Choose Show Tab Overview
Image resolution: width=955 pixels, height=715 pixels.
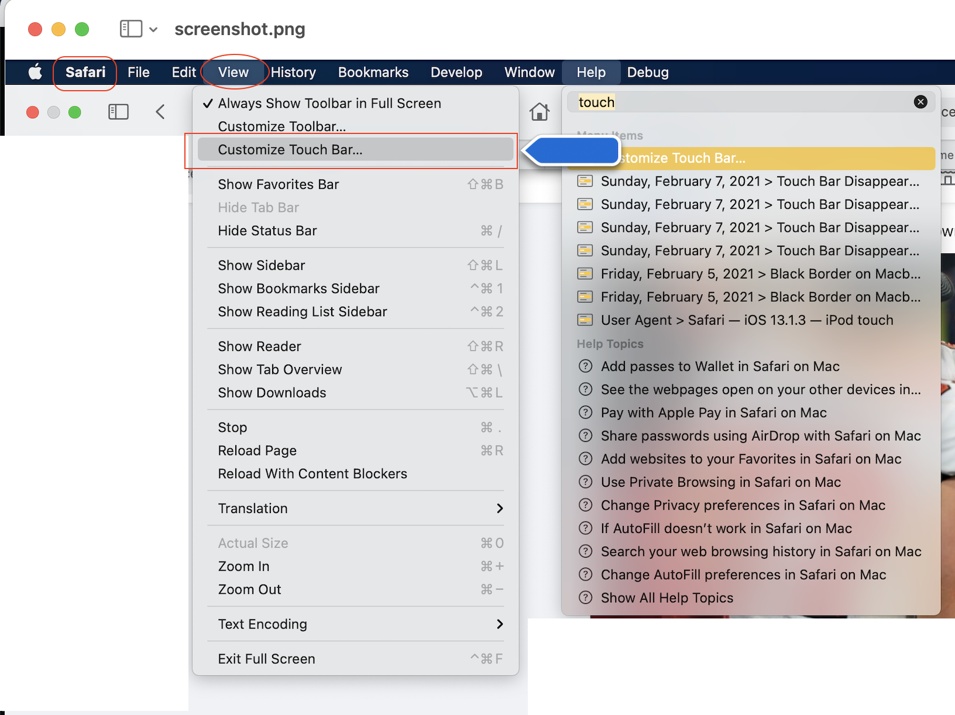(x=355, y=369)
